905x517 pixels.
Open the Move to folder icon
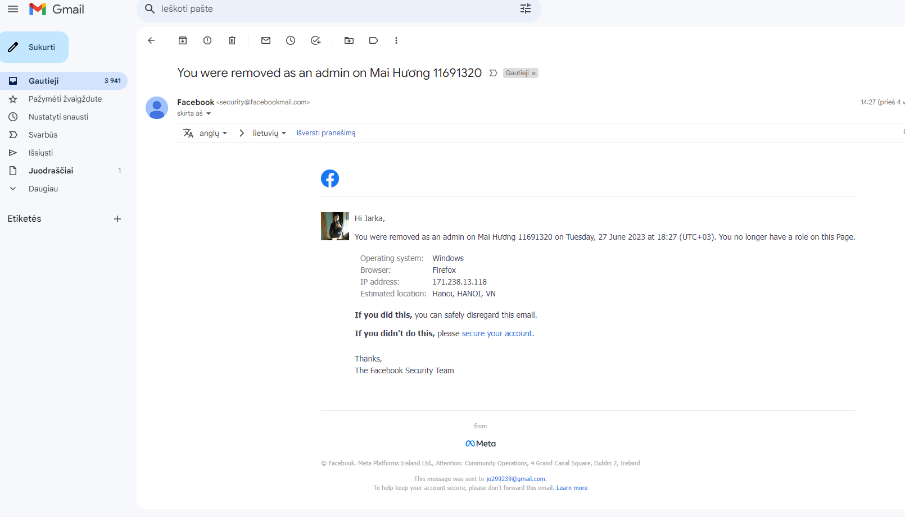(x=349, y=40)
